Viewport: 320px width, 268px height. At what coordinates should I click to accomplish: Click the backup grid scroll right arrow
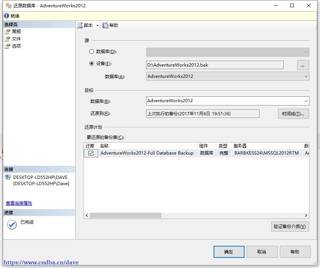[x=306, y=216]
